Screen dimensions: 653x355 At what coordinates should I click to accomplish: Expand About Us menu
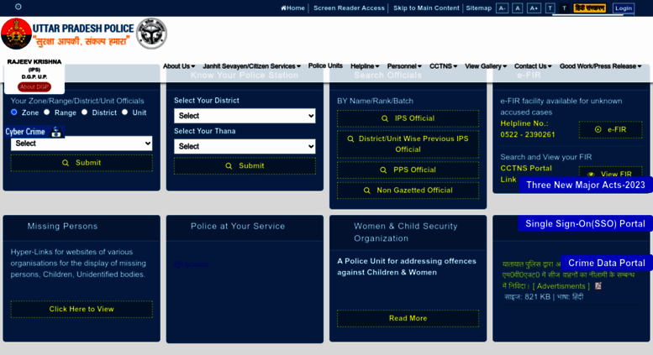click(179, 66)
